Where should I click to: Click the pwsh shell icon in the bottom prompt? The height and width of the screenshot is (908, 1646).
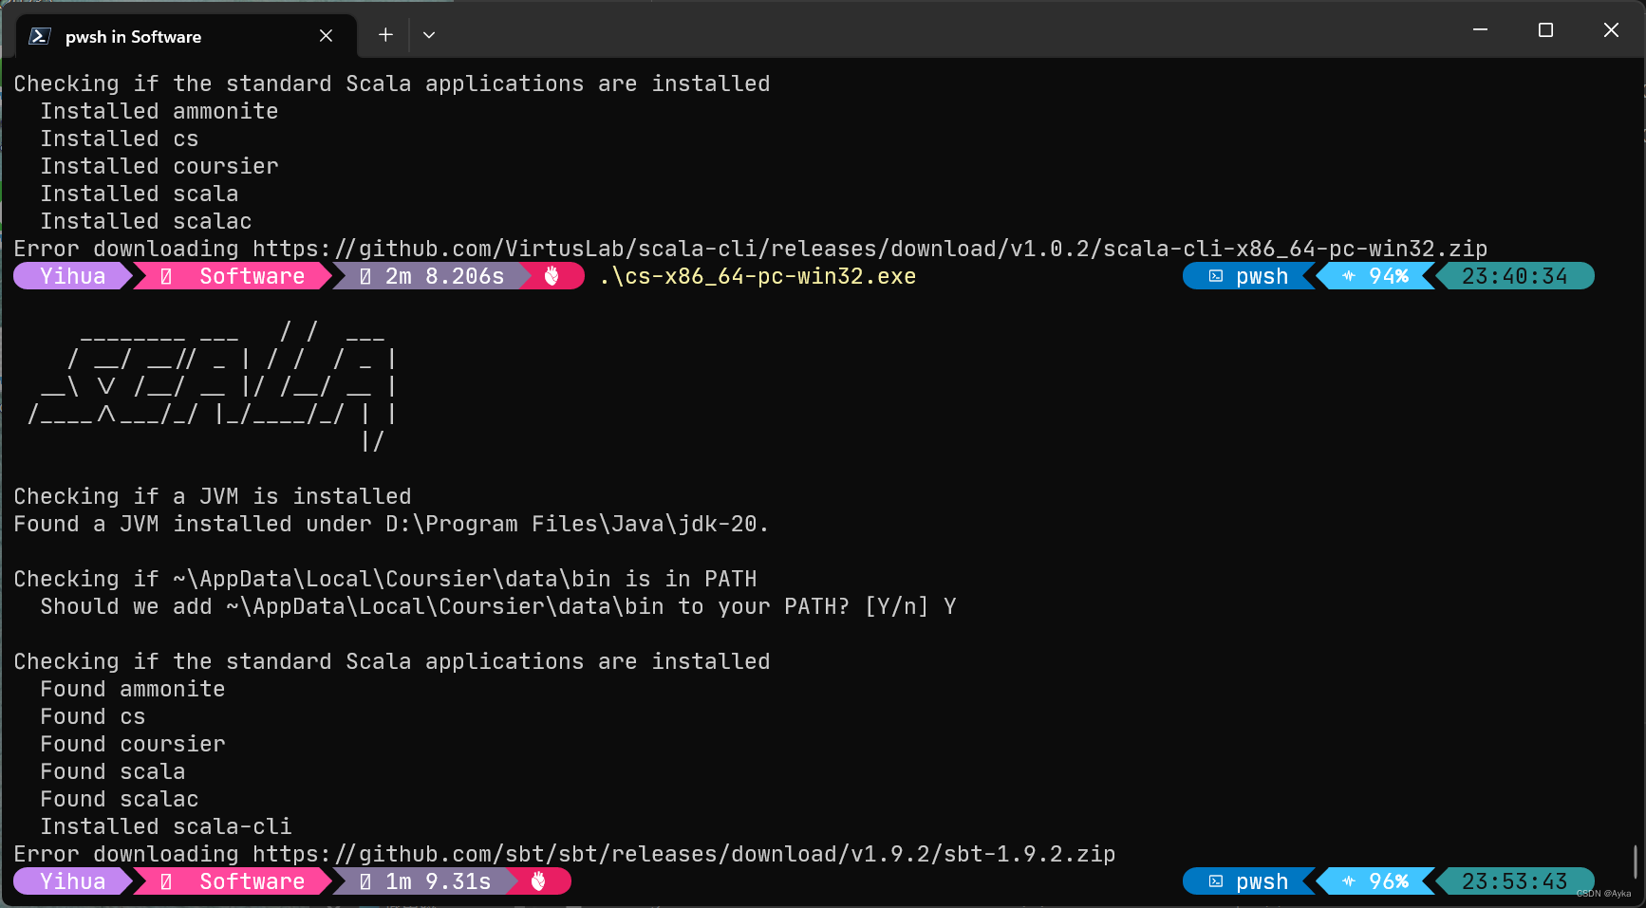pos(1216,880)
